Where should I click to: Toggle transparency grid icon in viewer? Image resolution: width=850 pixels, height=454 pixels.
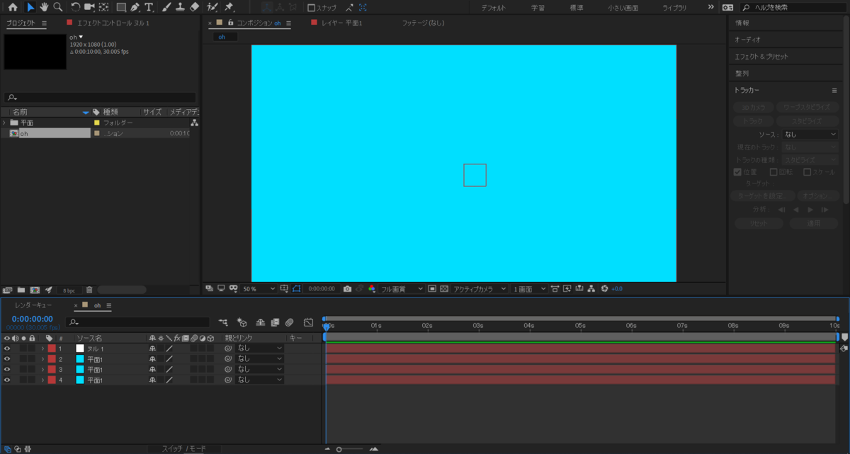(444, 289)
